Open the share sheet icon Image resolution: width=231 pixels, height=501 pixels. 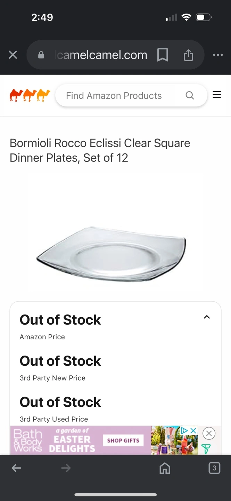click(x=188, y=55)
